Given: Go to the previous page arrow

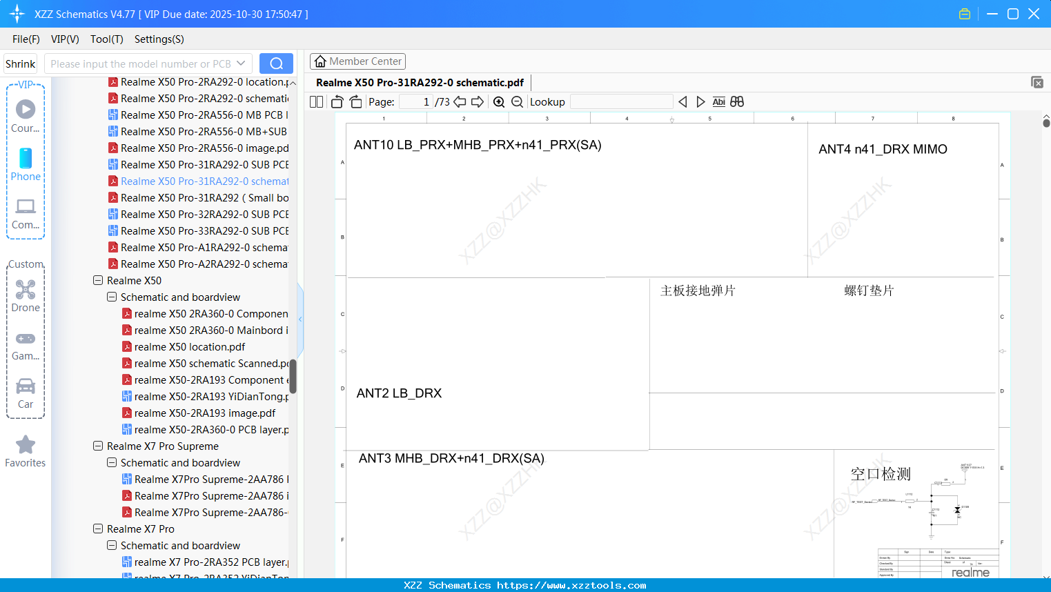Looking at the screenshot, I should (460, 102).
